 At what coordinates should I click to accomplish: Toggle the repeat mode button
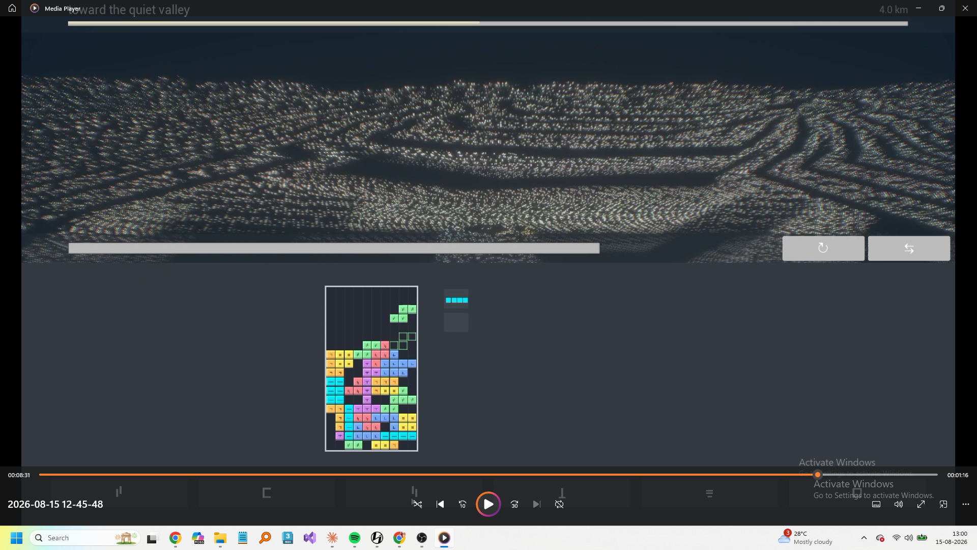(x=559, y=504)
